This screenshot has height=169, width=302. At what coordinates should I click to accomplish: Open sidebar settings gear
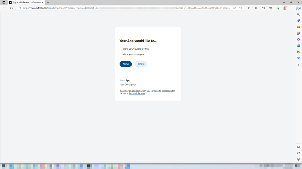[298, 159]
